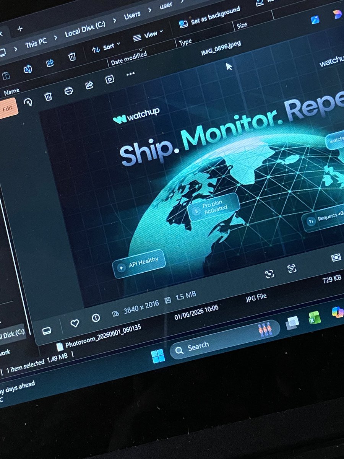This screenshot has height=459, width=344.
Task: Select Network in the sidebar
Action: pos(5,353)
